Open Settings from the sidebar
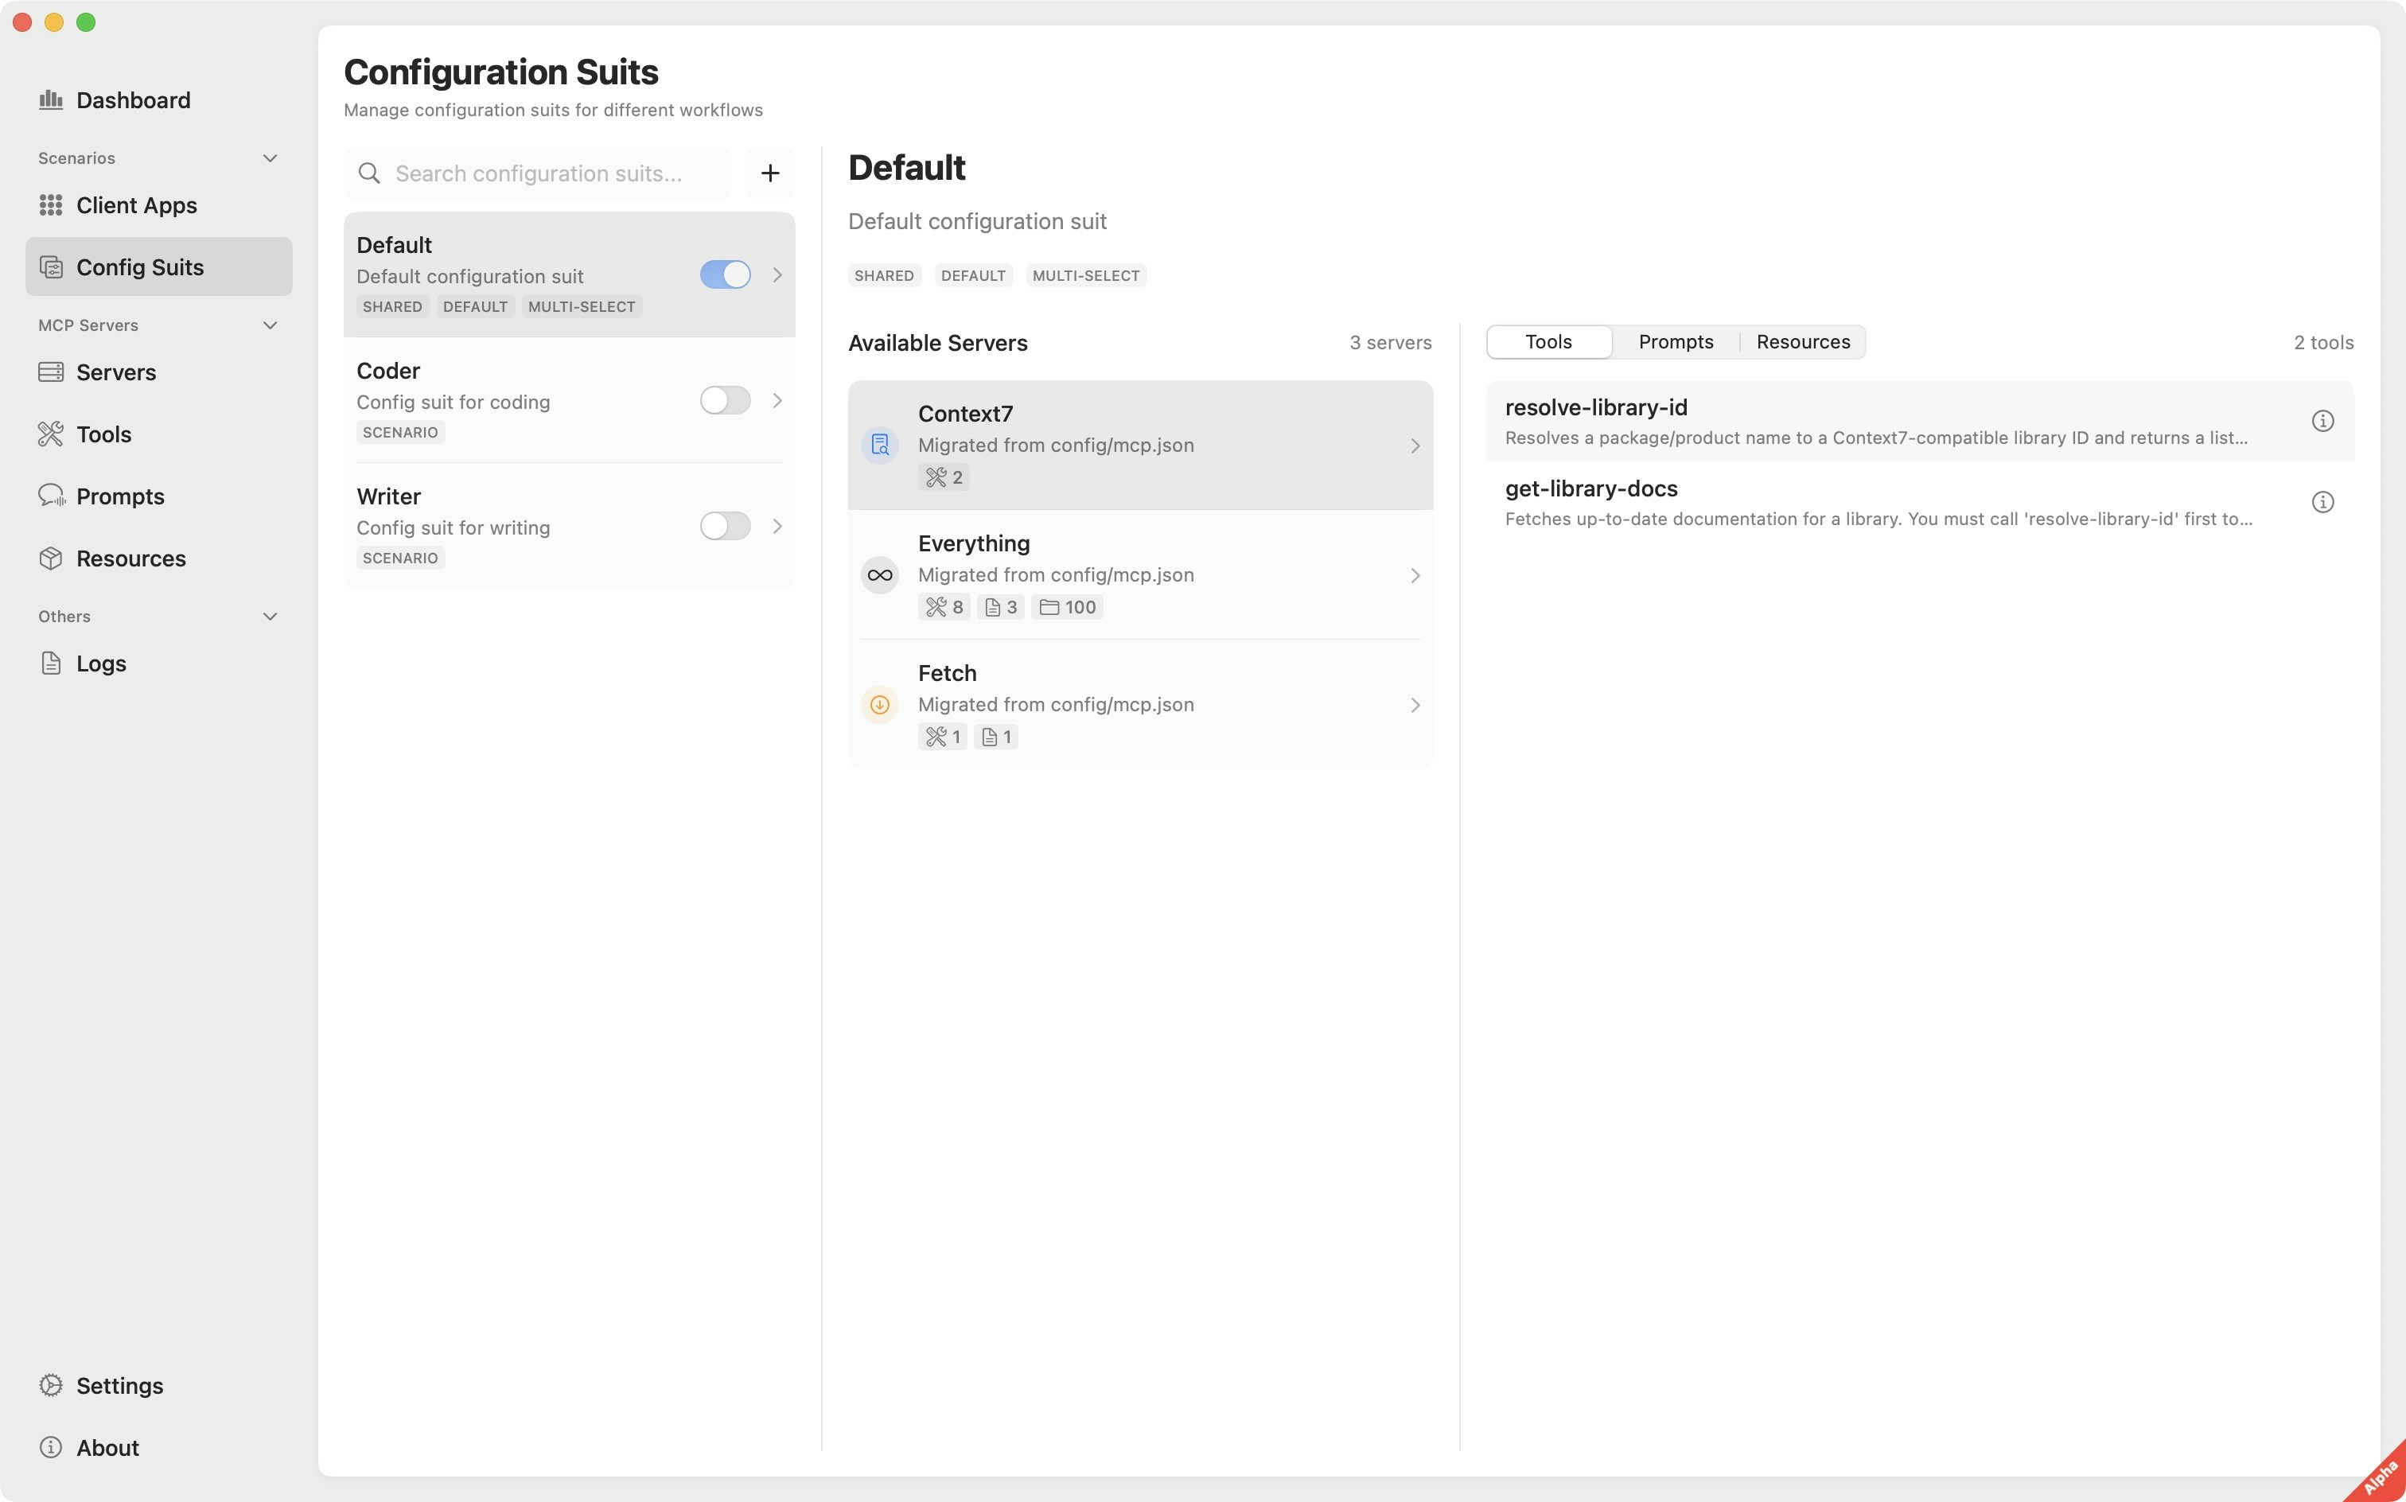This screenshot has width=2406, height=1502. pyautogui.click(x=119, y=1385)
